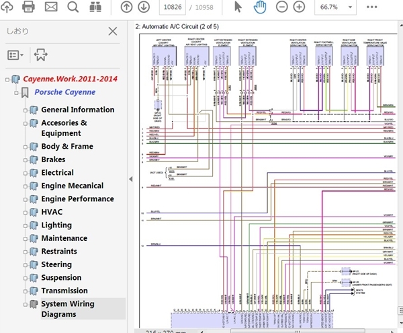The height and width of the screenshot is (333, 403).
Task: Expand the Engine Performance bookmark node
Action: tap(26, 200)
